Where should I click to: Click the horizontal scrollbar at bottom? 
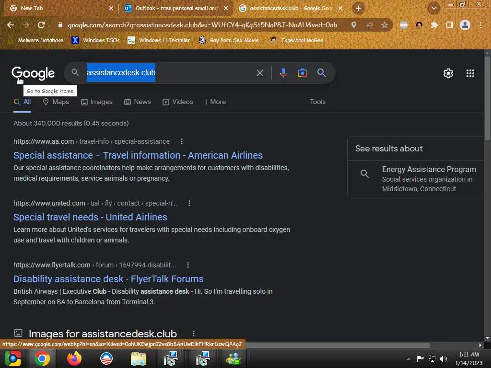coord(337,345)
